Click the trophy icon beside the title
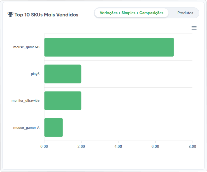Image resolution: width=207 pixels, height=172 pixels. click(10, 14)
